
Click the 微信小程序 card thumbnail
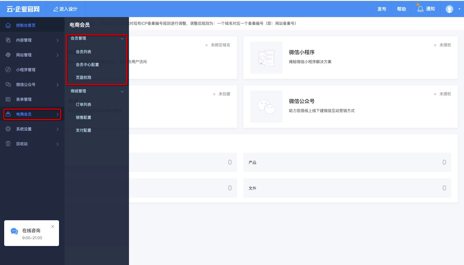tap(266, 58)
